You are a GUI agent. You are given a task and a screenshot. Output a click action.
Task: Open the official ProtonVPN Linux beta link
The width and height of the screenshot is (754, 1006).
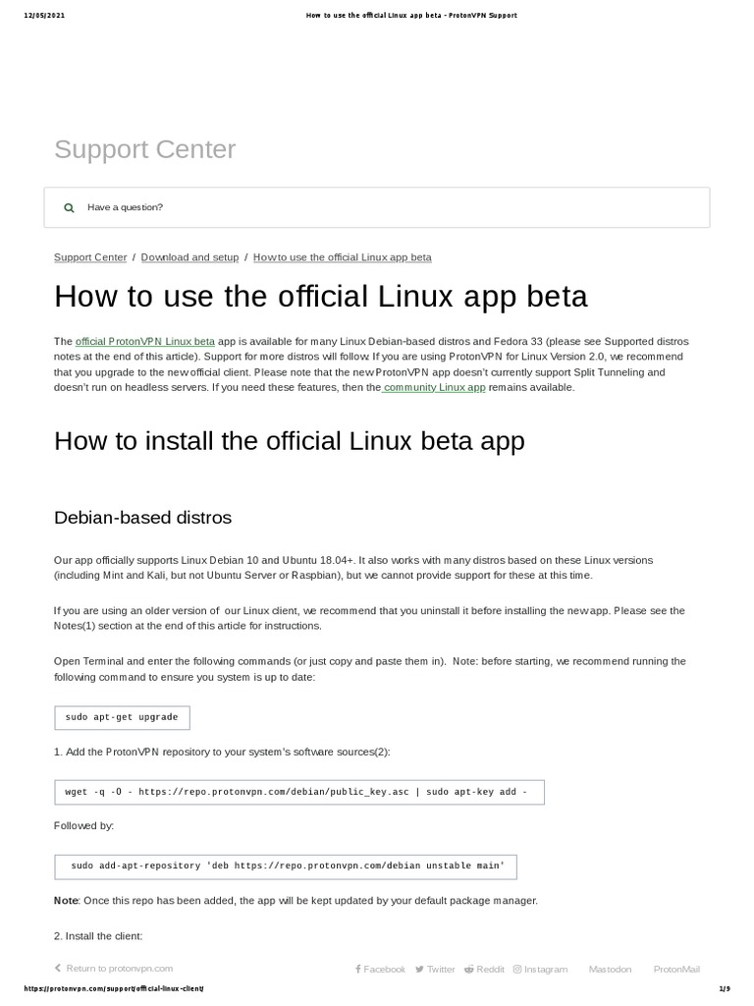(145, 340)
